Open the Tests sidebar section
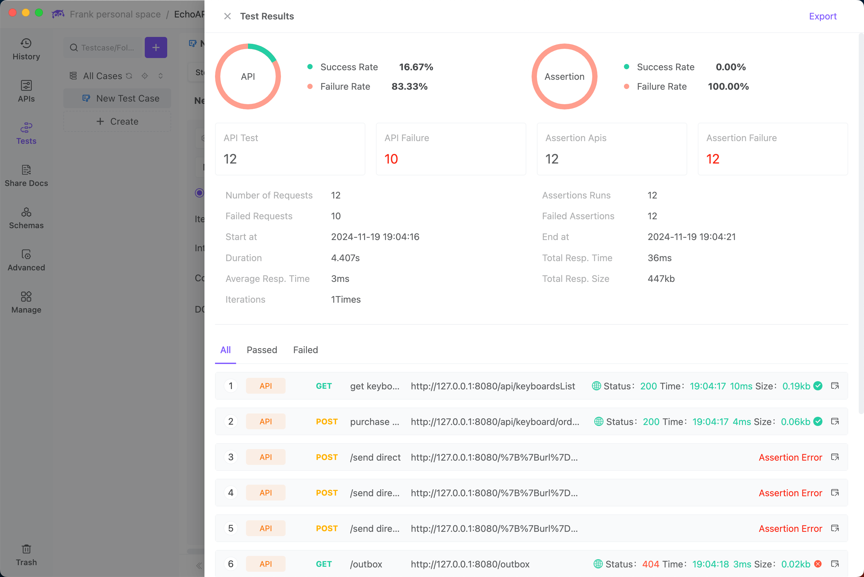864x577 pixels. coord(26,134)
